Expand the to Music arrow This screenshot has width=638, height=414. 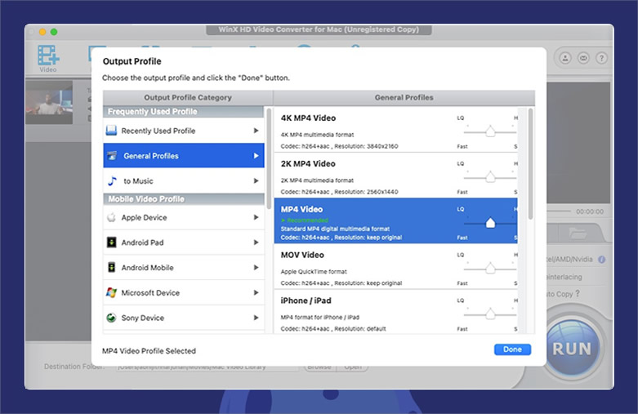tap(256, 180)
